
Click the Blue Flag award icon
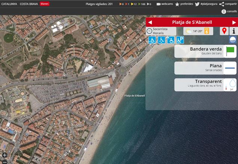point(233,40)
